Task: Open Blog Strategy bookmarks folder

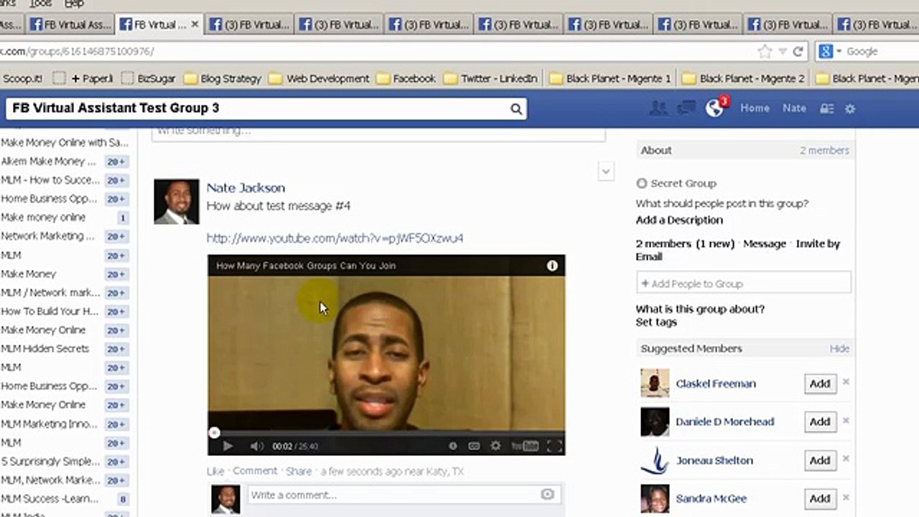Action: [223, 78]
